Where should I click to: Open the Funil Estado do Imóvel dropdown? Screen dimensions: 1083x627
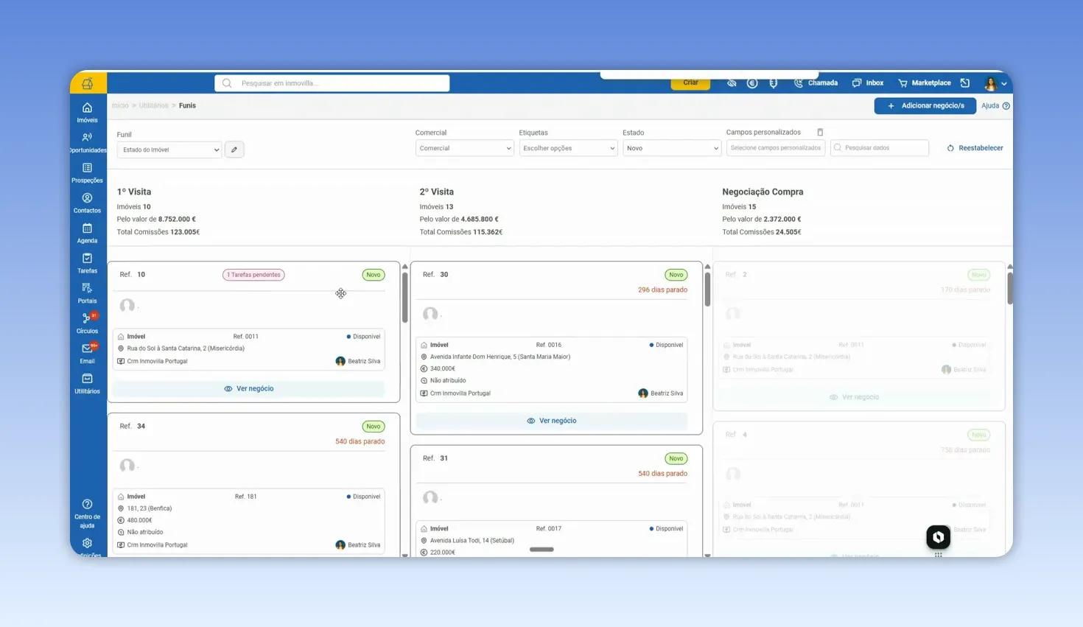point(169,150)
